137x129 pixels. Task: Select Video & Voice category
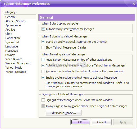[x=14, y=59]
